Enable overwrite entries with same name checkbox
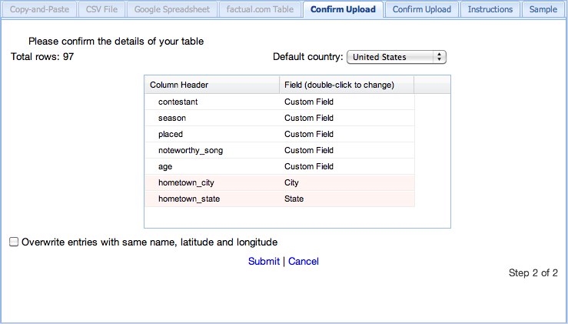The height and width of the screenshot is (324, 568). coord(14,242)
